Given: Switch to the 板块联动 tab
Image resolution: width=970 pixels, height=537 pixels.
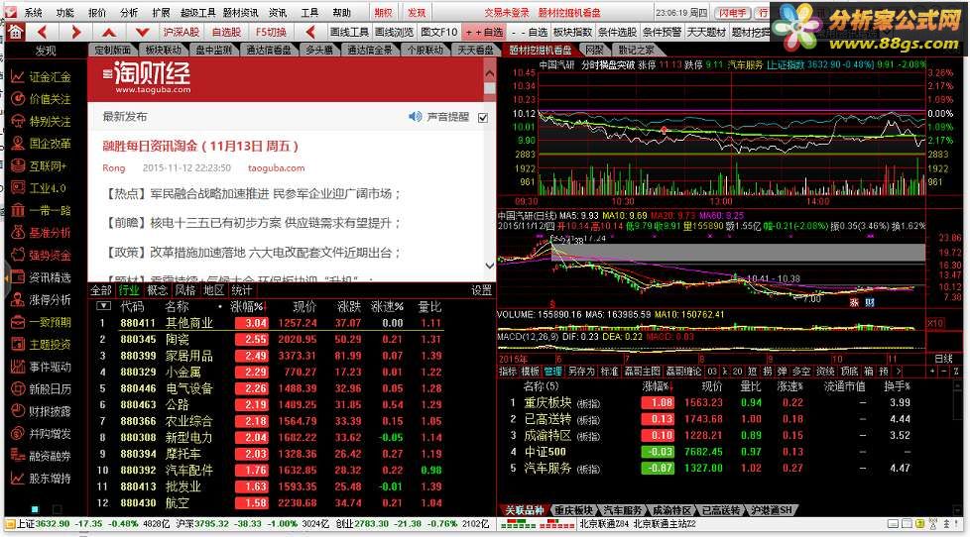Looking at the screenshot, I should click(x=164, y=51).
